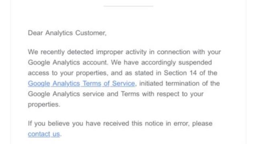Image resolution: width=257 pixels, height=144 pixels.
Task: Click the phrase "initiated termination of the"
Action: [x=179, y=84]
